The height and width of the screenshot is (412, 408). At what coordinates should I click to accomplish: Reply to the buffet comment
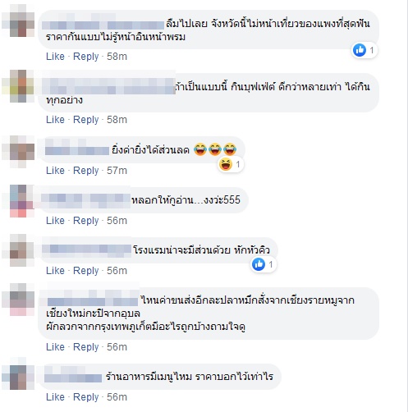(86, 120)
